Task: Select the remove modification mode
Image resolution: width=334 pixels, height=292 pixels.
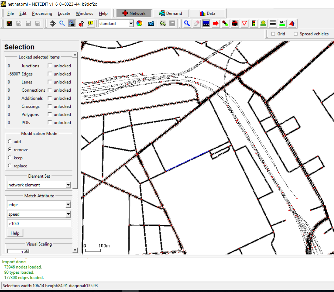Action: 10,149
